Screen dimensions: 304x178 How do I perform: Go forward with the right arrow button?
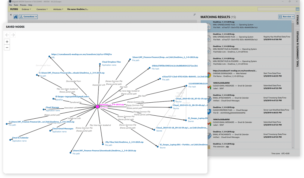13,35
